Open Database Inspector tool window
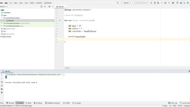The height and width of the screenshot is (107, 190). pyautogui.click(x=53, y=103)
